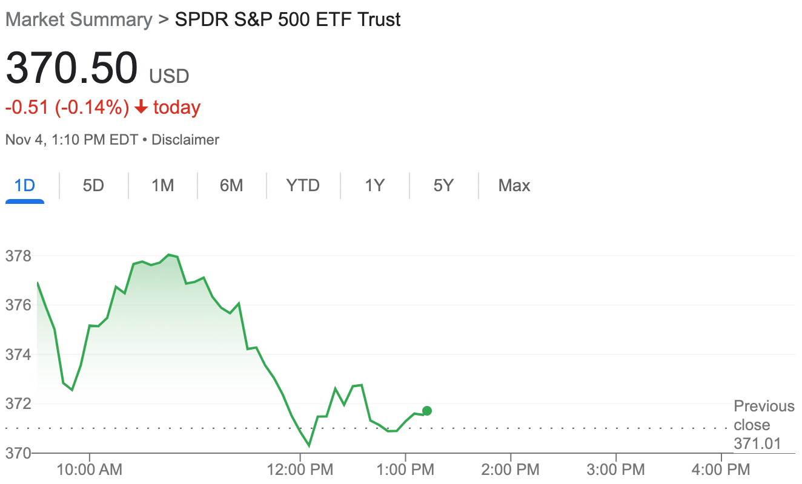Open the Disclaimer link
This screenshot has height=484, width=802.
tap(185, 140)
